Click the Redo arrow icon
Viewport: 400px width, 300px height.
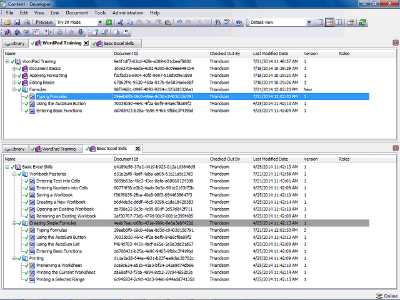coord(189,22)
